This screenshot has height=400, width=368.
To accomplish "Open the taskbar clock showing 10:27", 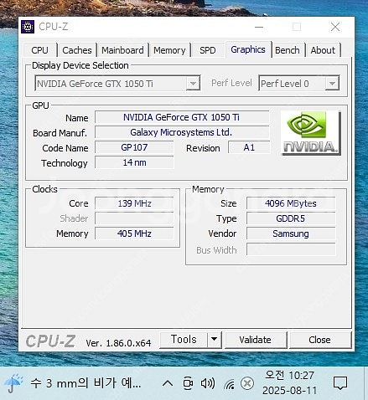I will pos(289,382).
